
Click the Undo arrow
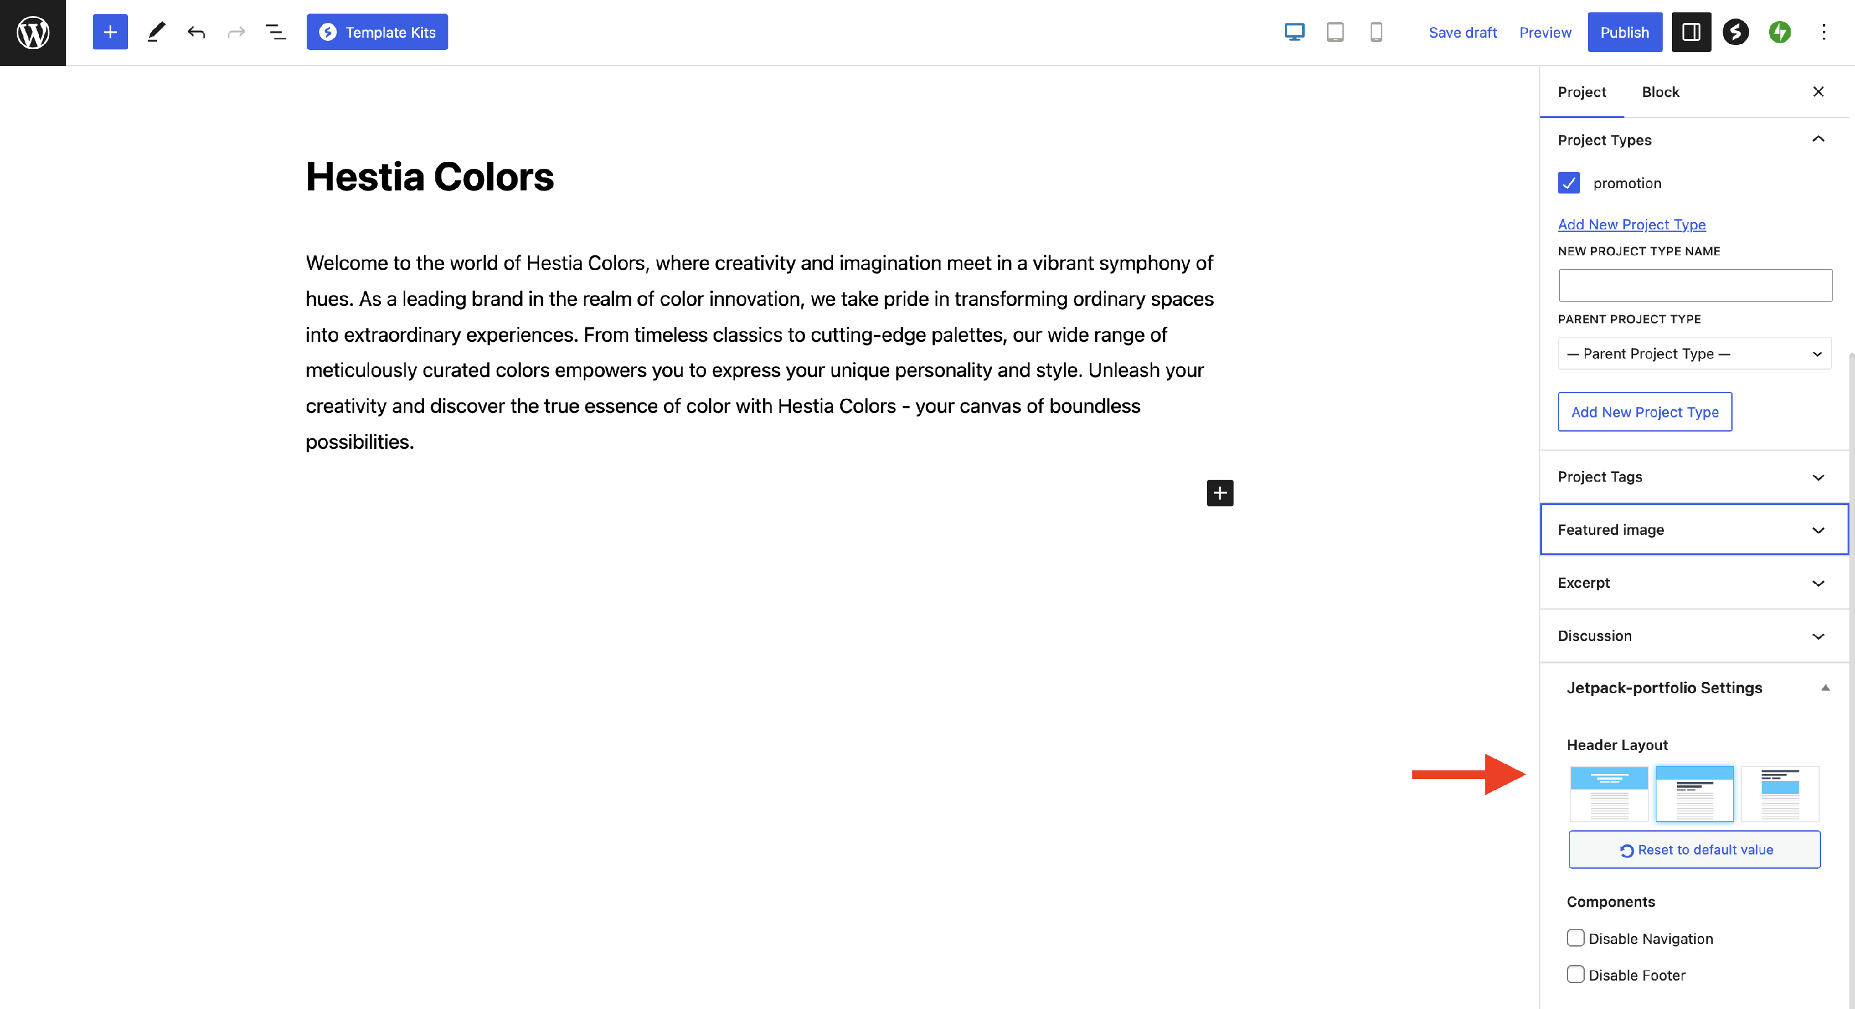tap(196, 32)
